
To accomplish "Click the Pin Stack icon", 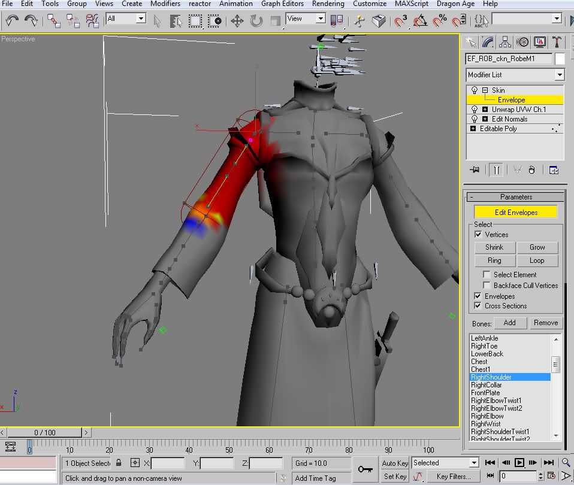I will [475, 170].
